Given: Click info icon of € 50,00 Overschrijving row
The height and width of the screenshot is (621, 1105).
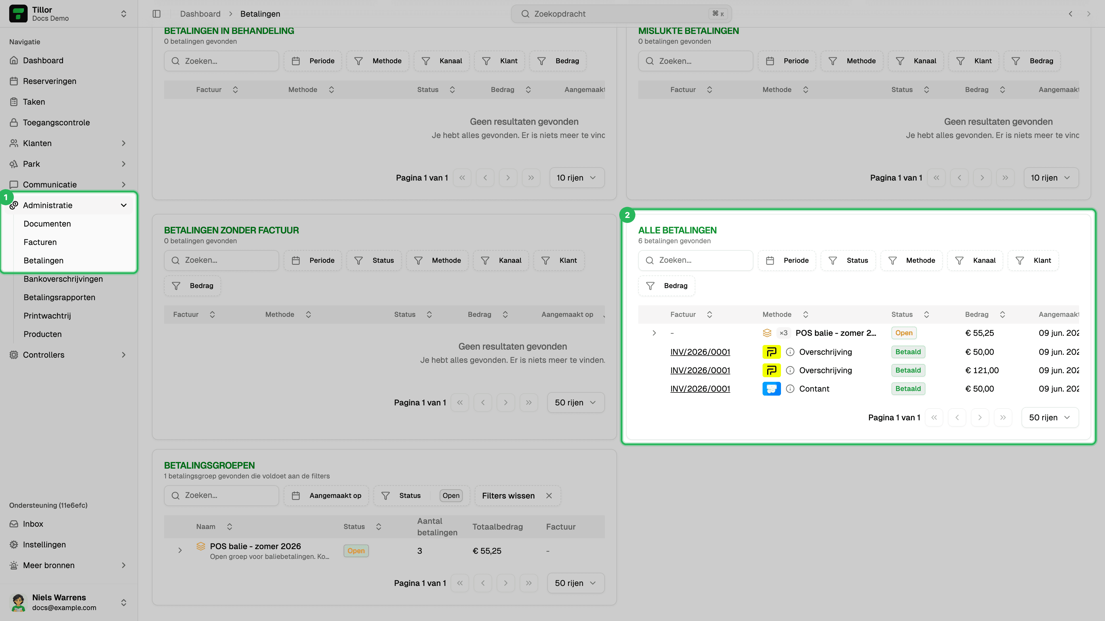Looking at the screenshot, I should tap(790, 352).
